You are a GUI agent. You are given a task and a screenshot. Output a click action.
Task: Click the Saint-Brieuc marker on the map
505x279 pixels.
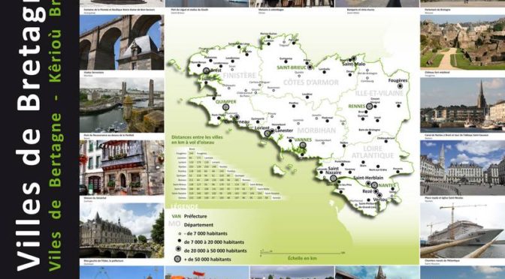coord(310,67)
